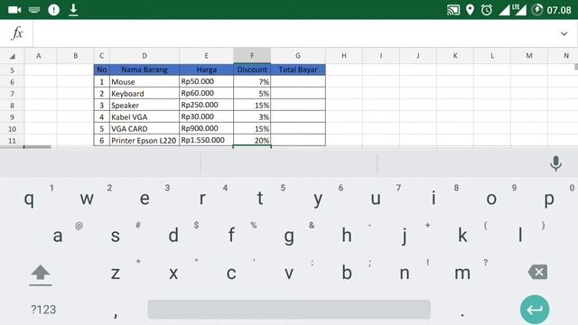Select the 'Printer Epson L220' cell
Viewport: 578px width, 325px height.
[x=144, y=141]
